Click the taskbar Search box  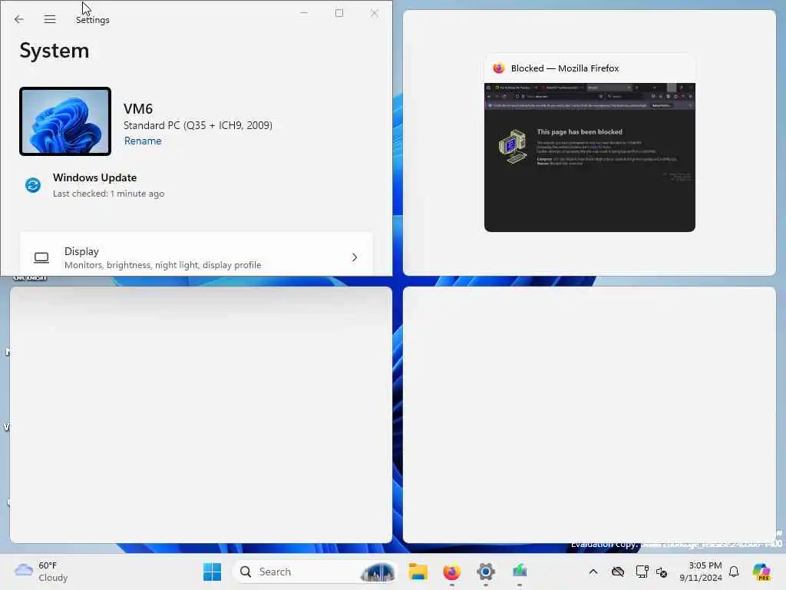coord(315,572)
